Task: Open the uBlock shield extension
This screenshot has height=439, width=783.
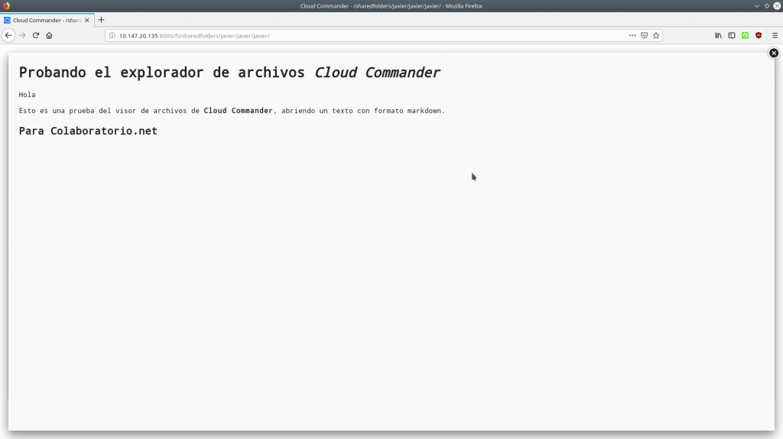Action: (759, 35)
